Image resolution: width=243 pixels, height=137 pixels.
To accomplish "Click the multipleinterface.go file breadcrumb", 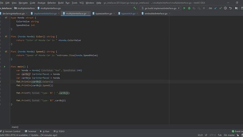I will click(49, 8).
